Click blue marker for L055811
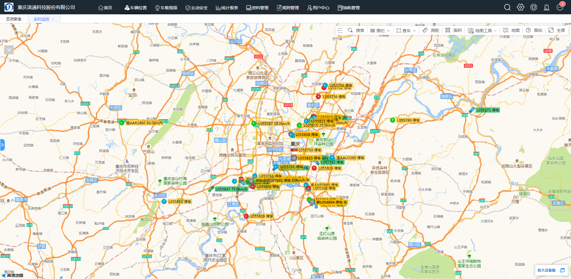This screenshot has width=571, height=279. [x=164, y=201]
